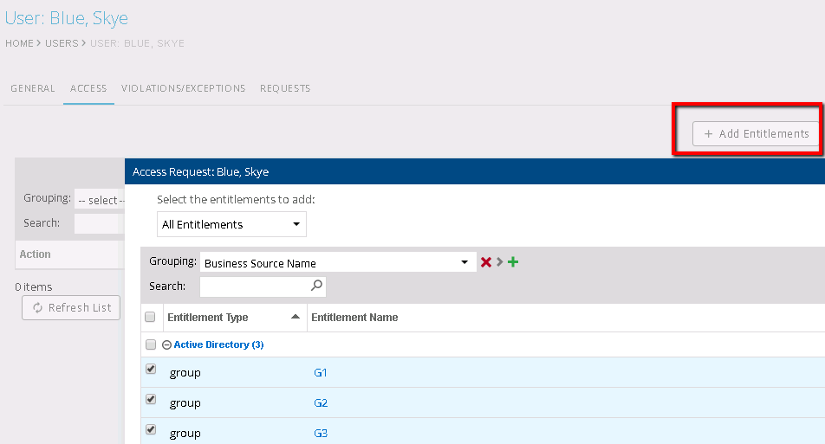
Task: Open the Violations/Exceptions tab
Action: pos(183,88)
